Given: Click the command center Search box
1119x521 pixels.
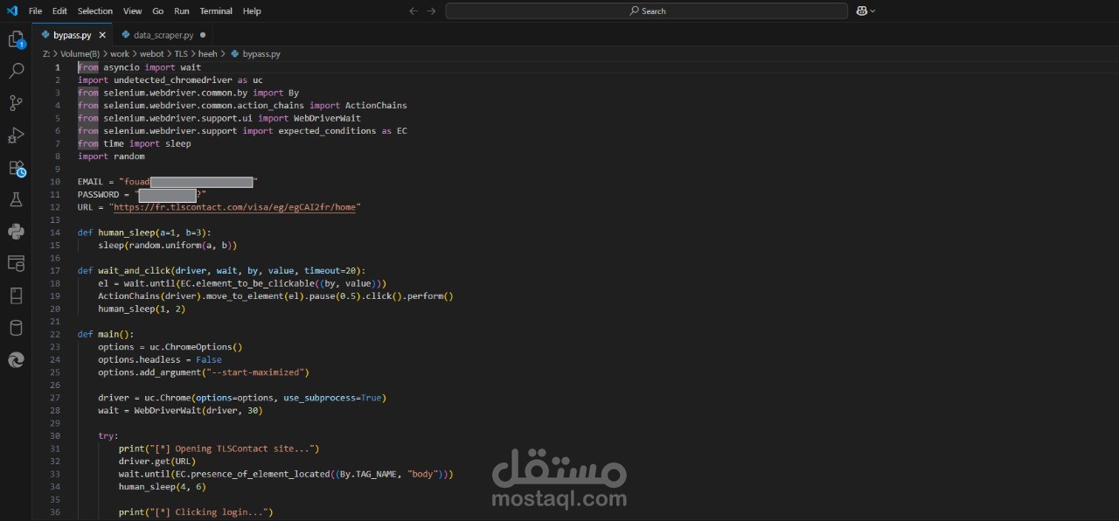Looking at the screenshot, I should 647,10.
